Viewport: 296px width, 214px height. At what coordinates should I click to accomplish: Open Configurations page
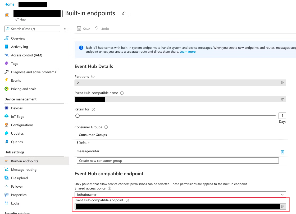pos(22,125)
